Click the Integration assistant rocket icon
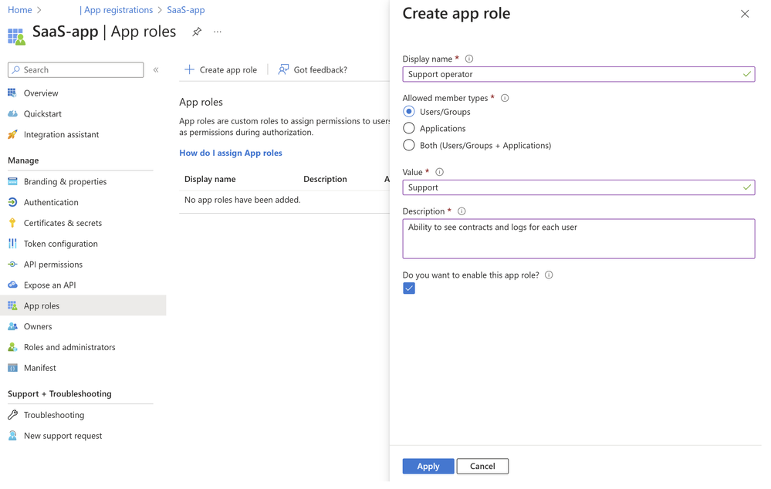 [12, 134]
